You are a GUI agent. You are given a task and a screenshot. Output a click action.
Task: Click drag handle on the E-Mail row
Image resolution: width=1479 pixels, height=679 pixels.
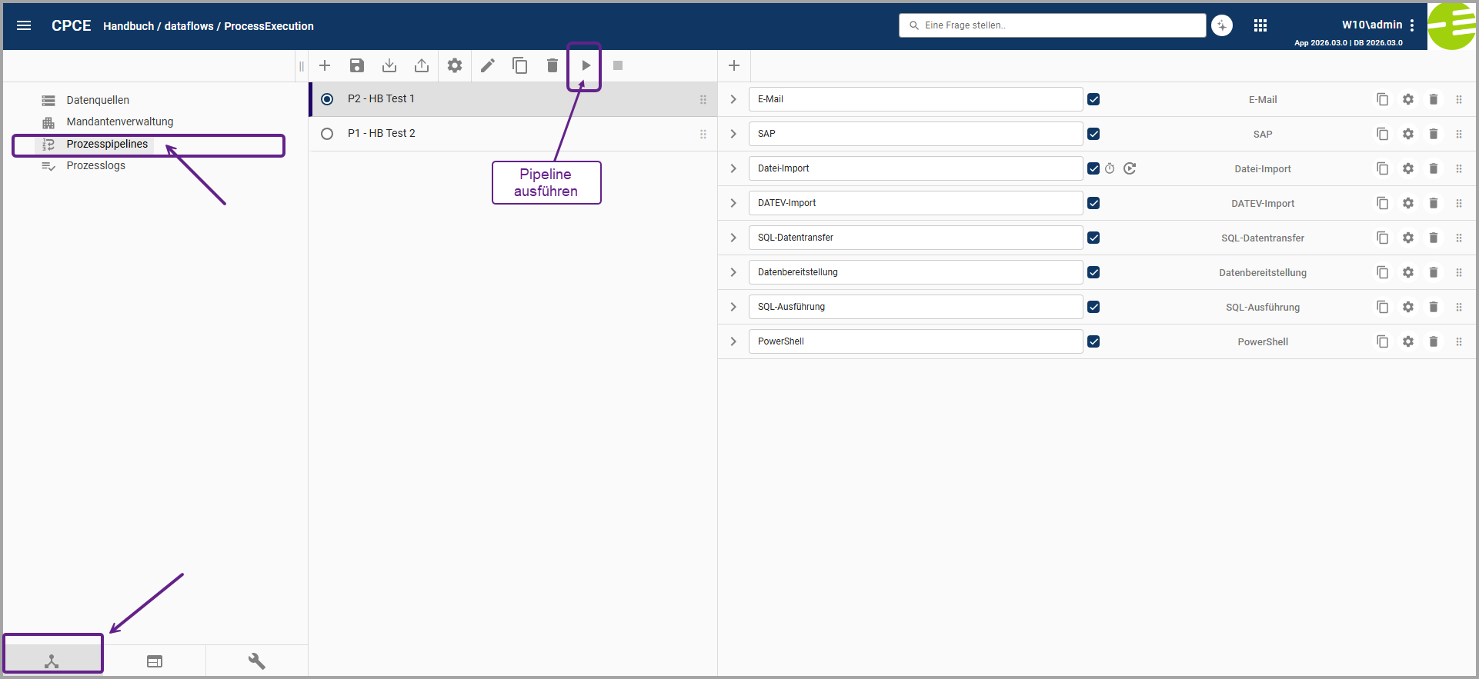pos(1459,99)
